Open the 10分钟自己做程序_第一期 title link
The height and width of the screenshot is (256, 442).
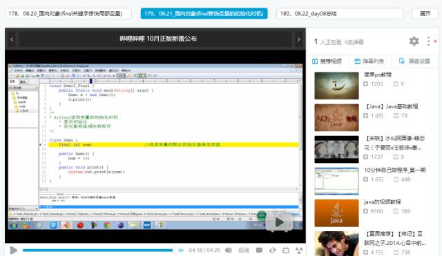coord(394,170)
